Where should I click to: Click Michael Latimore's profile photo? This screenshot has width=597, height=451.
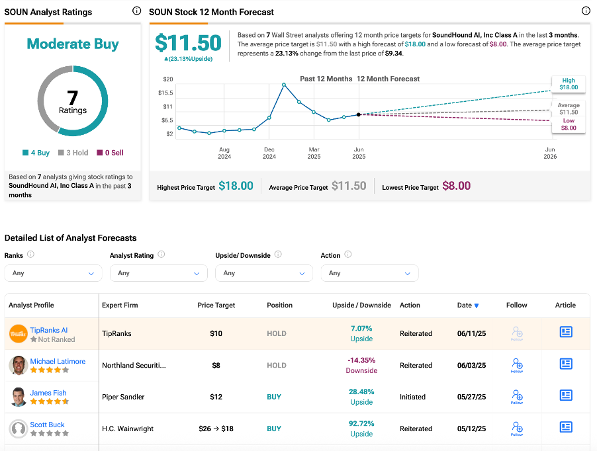pos(19,366)
